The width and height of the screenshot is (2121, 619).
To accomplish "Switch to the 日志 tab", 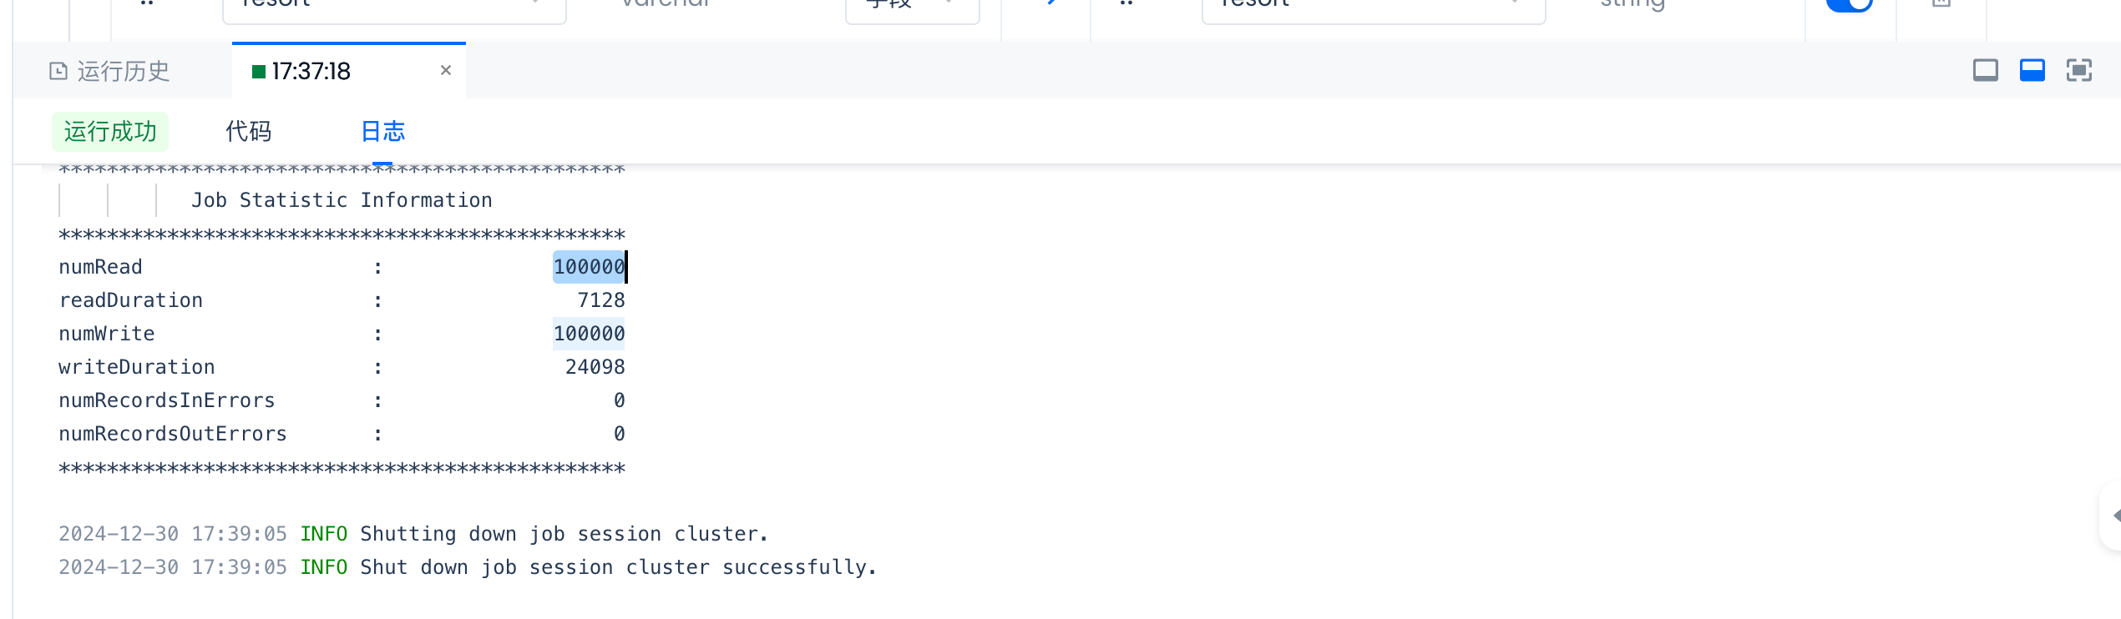I will point(382,131).
